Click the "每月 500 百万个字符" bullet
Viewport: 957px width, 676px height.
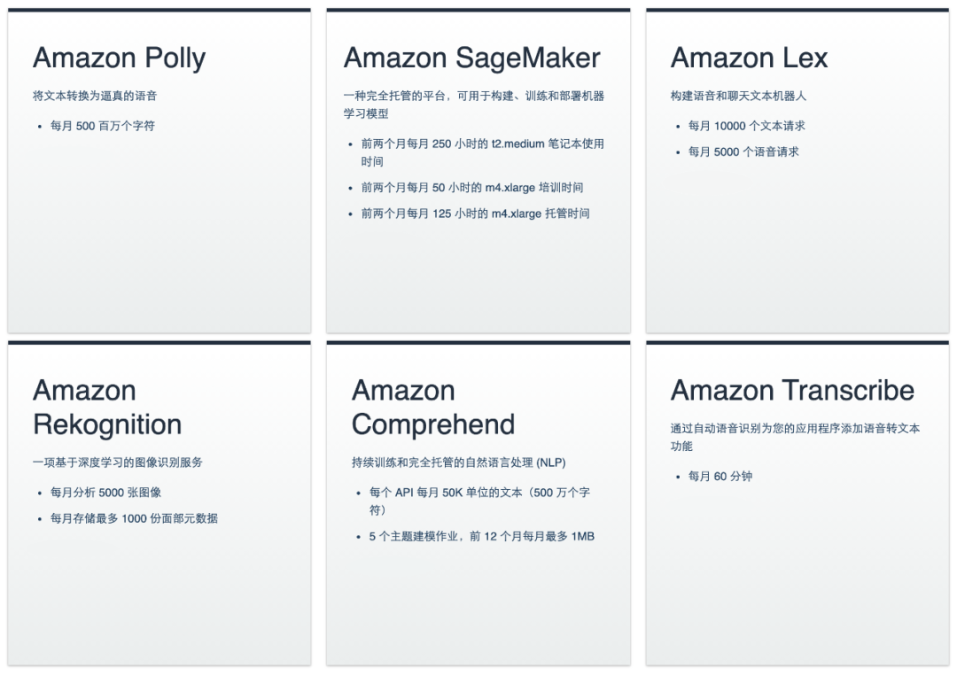(103, 126)
